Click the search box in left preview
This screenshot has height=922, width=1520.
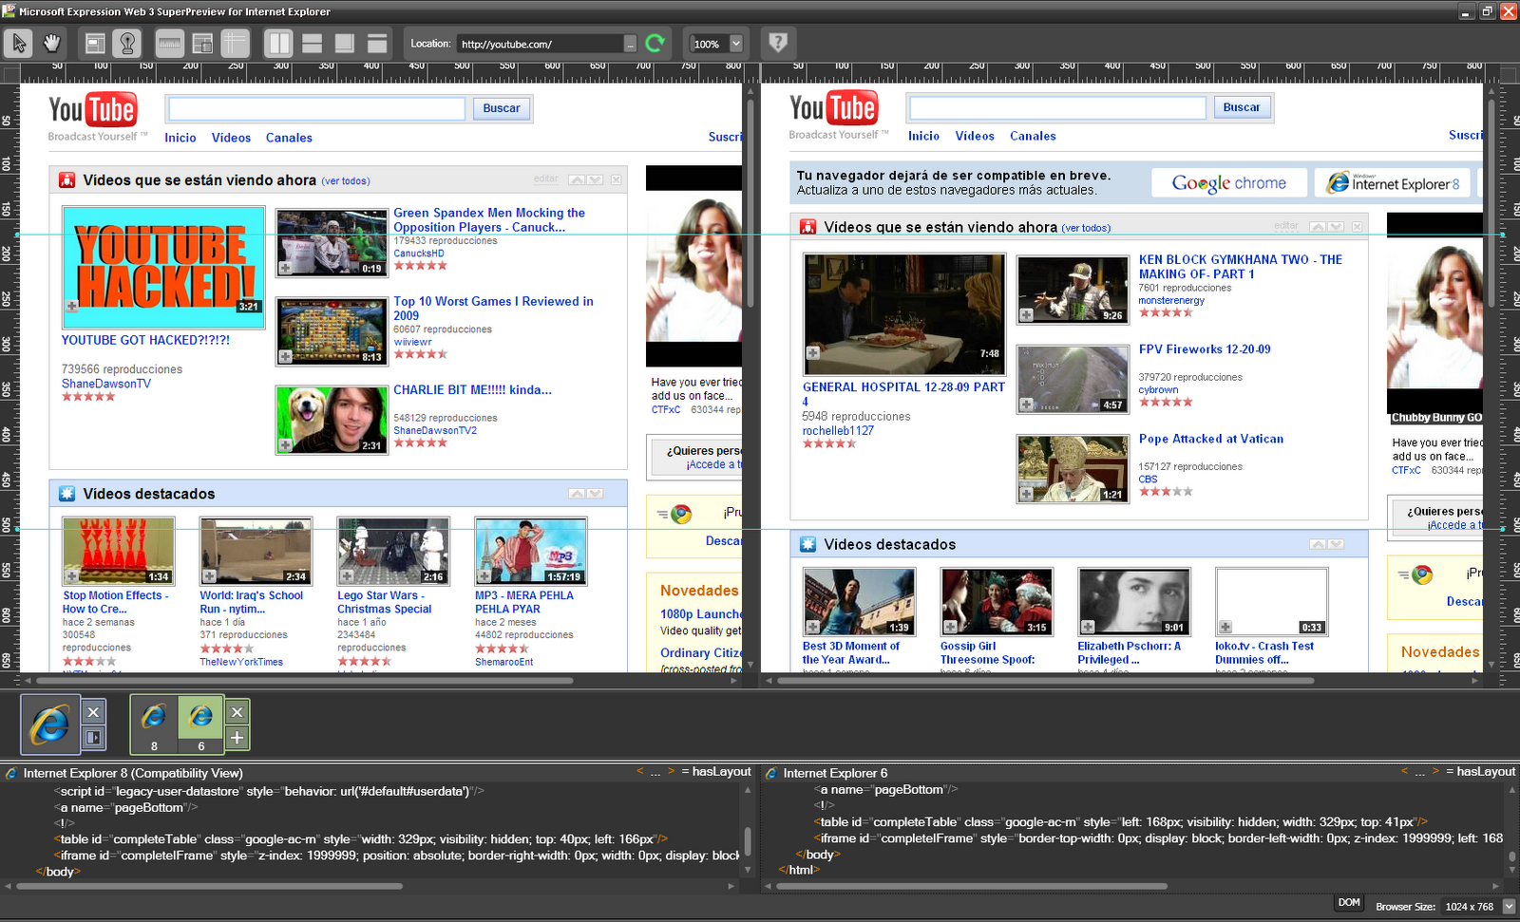point(317,108)
